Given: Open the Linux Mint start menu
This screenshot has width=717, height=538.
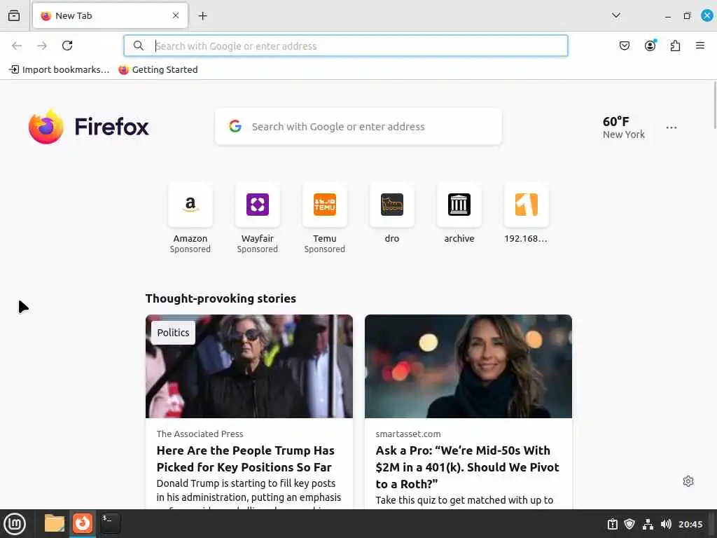Looking at the screenshot, I should pyautogui.click(x=15, y=524).
